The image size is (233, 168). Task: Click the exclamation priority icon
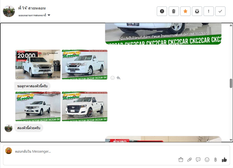209,11
